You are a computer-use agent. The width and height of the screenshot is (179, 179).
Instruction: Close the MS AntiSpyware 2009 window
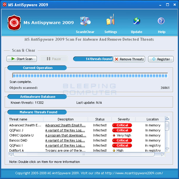[x=175, y=5]
